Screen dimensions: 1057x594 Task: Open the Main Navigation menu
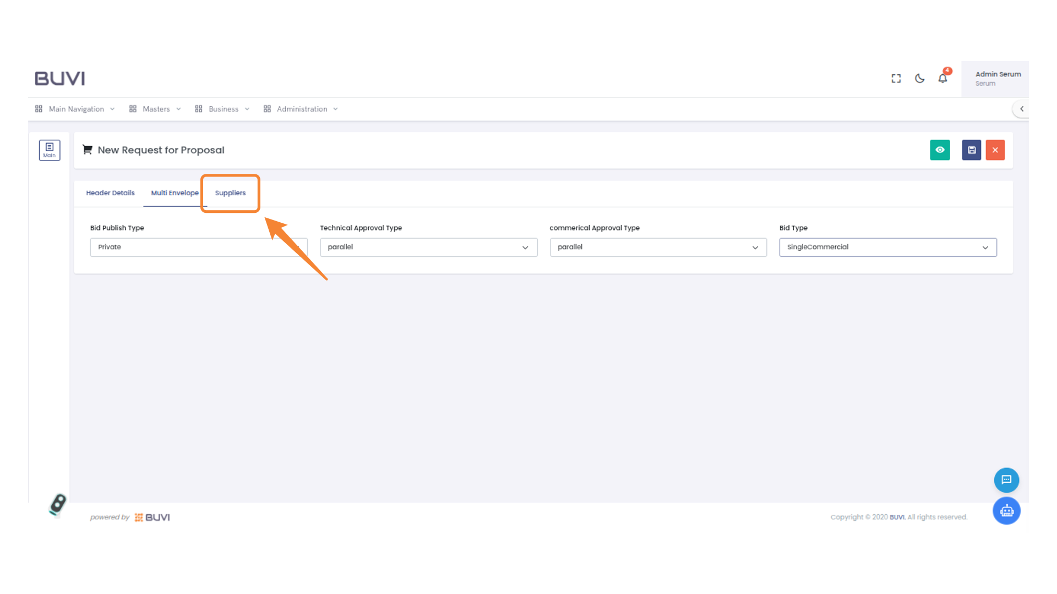click(x=75, y=109)
